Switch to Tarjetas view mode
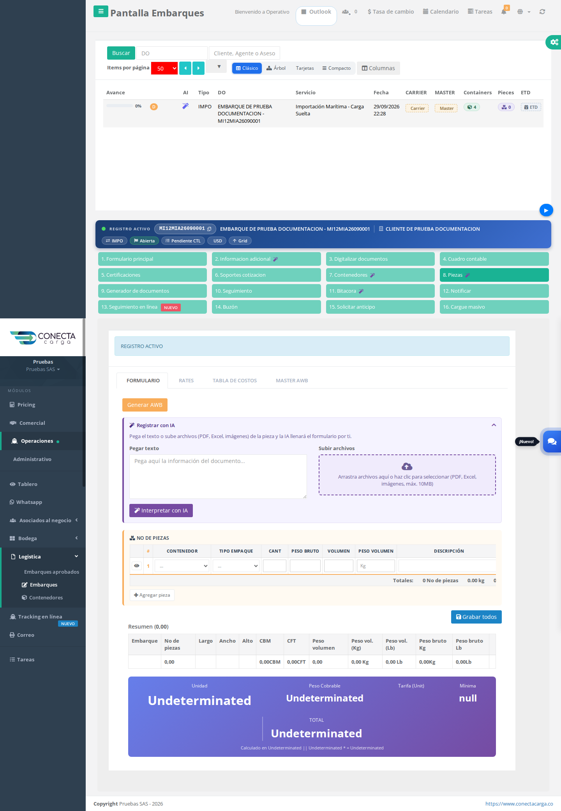 (x=305, y=68)
